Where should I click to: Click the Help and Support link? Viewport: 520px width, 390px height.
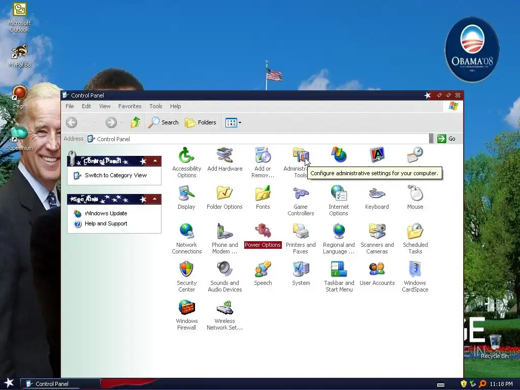[106, 223]
